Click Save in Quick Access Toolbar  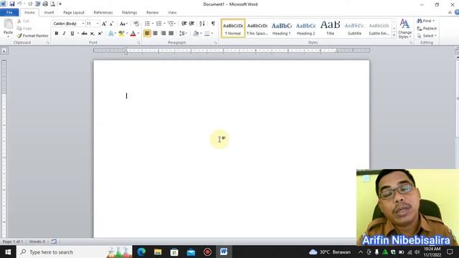[12, 4]
